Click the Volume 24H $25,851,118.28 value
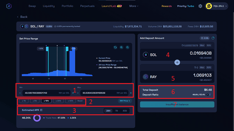This screenshot has width=234, height=131. pos(172,26)
